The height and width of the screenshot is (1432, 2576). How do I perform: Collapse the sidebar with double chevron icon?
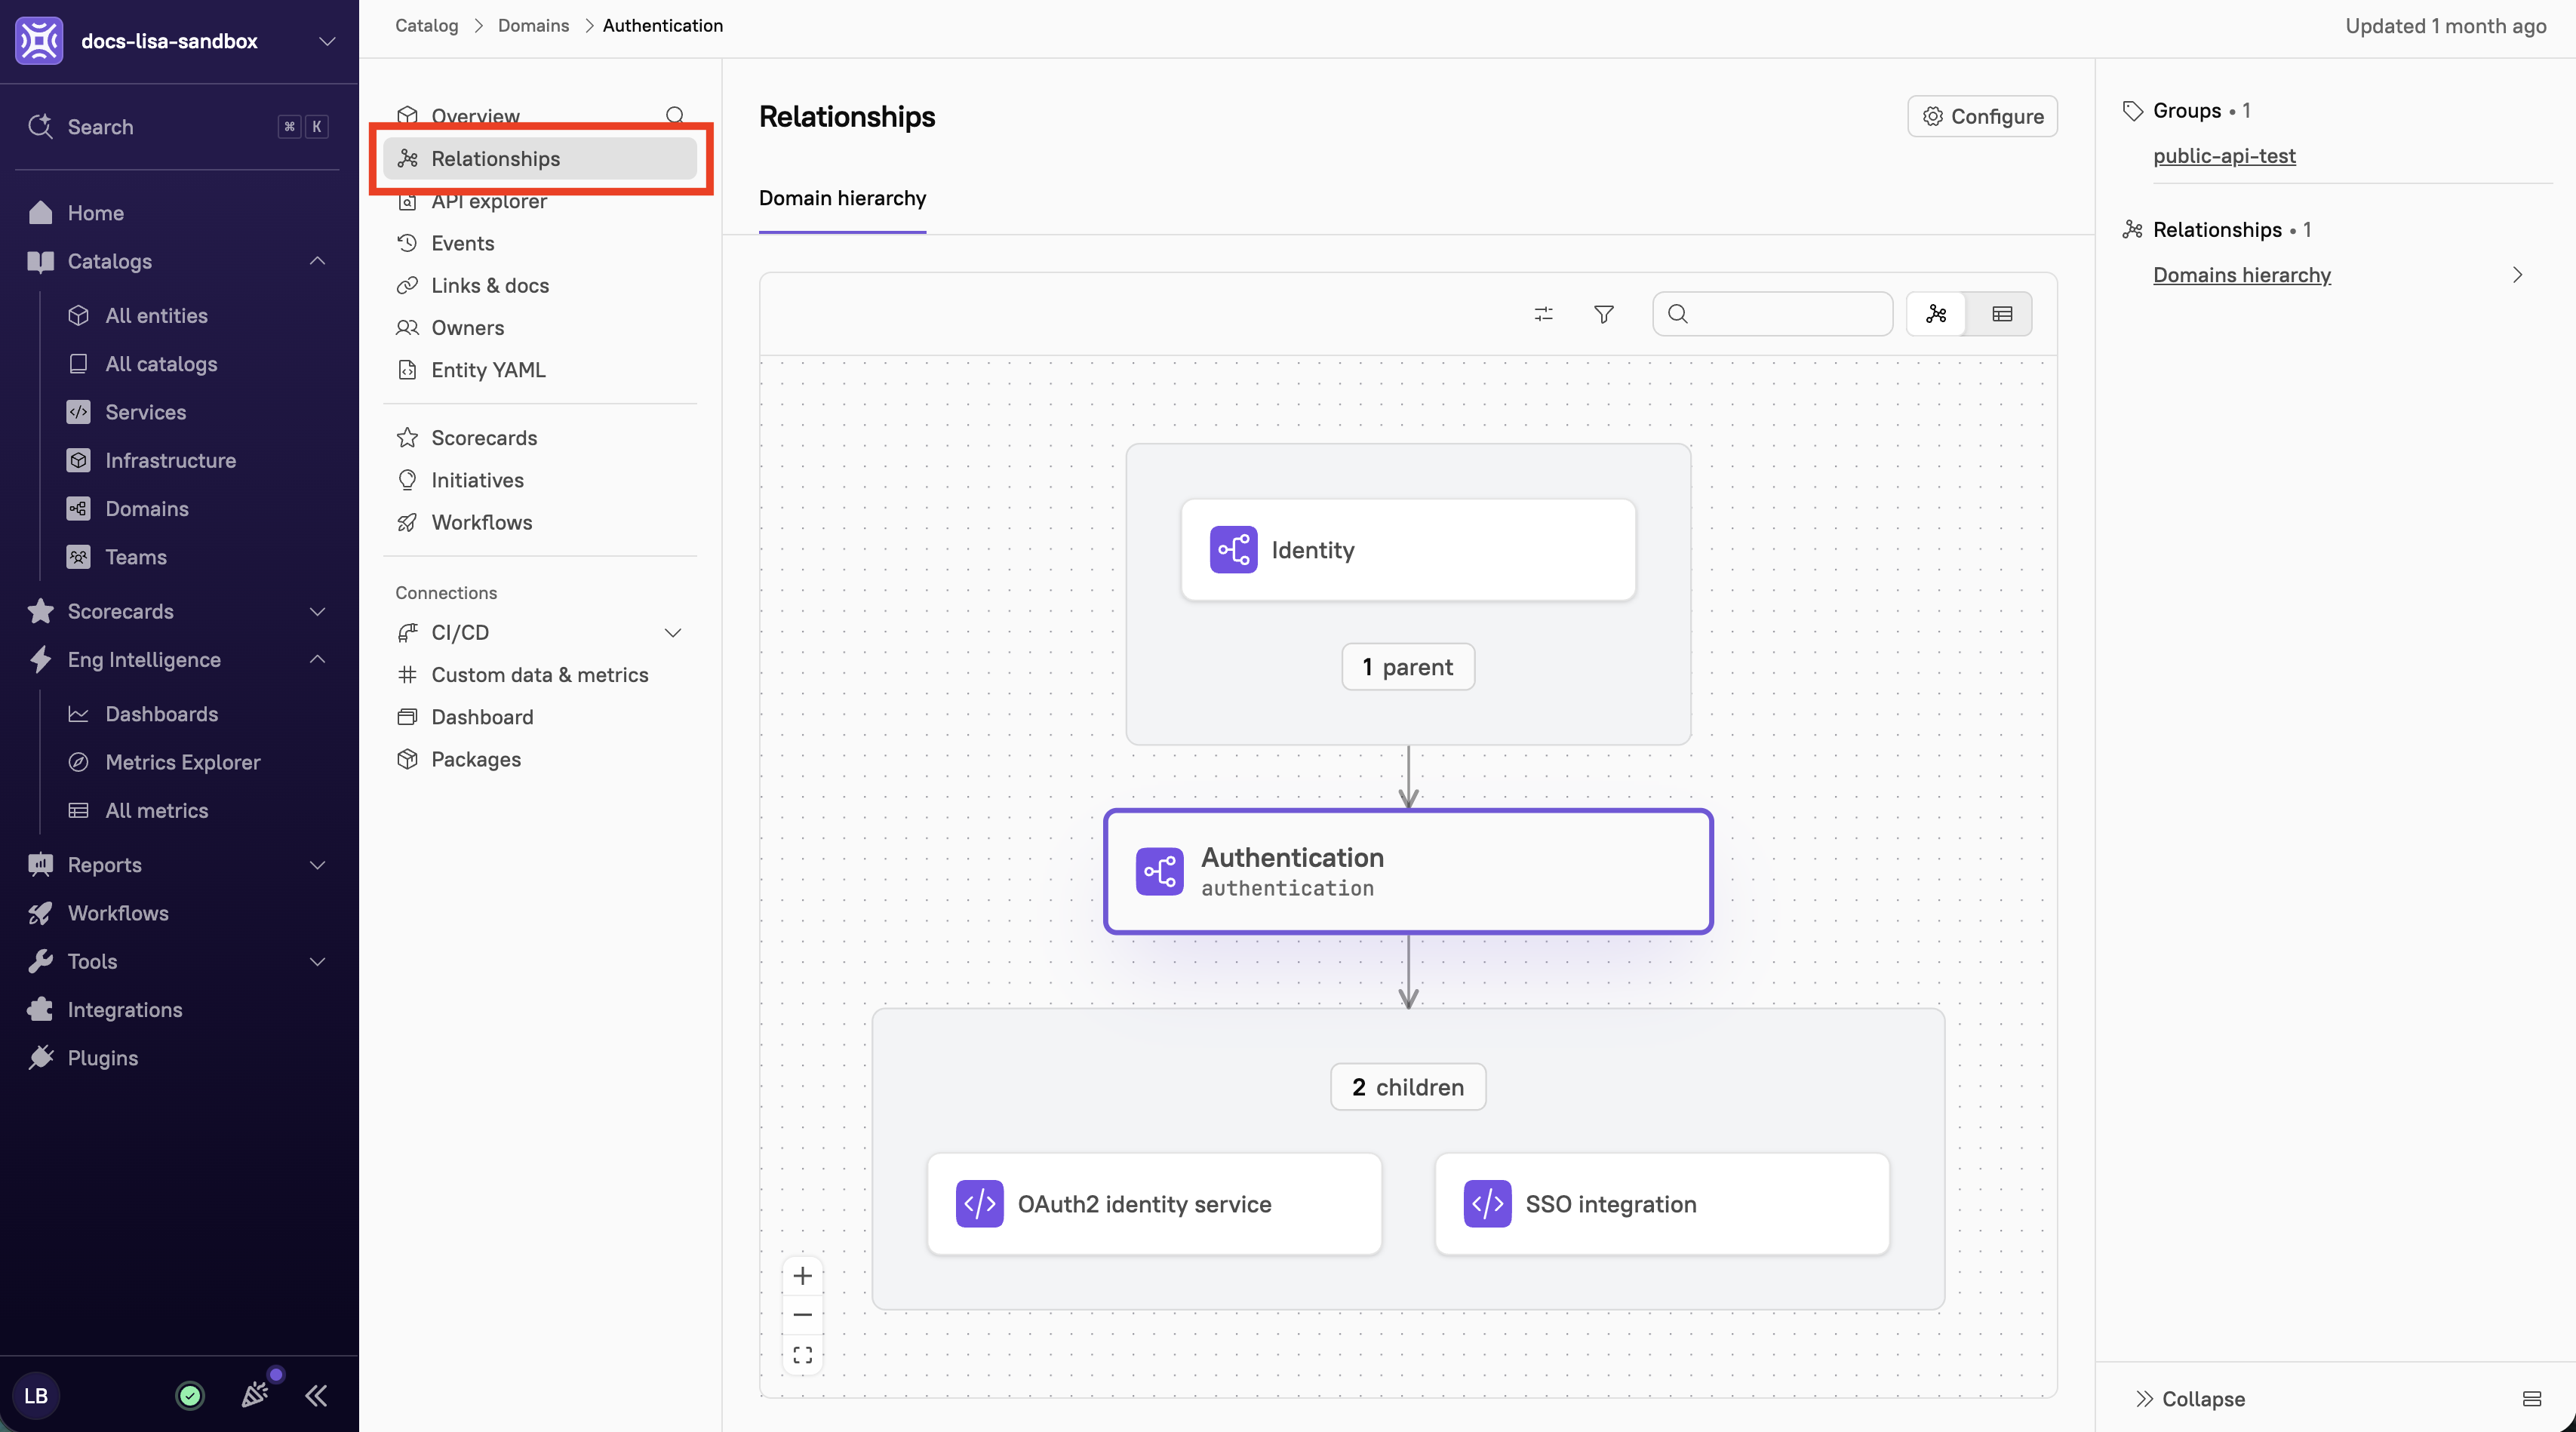pos(316,1396)
